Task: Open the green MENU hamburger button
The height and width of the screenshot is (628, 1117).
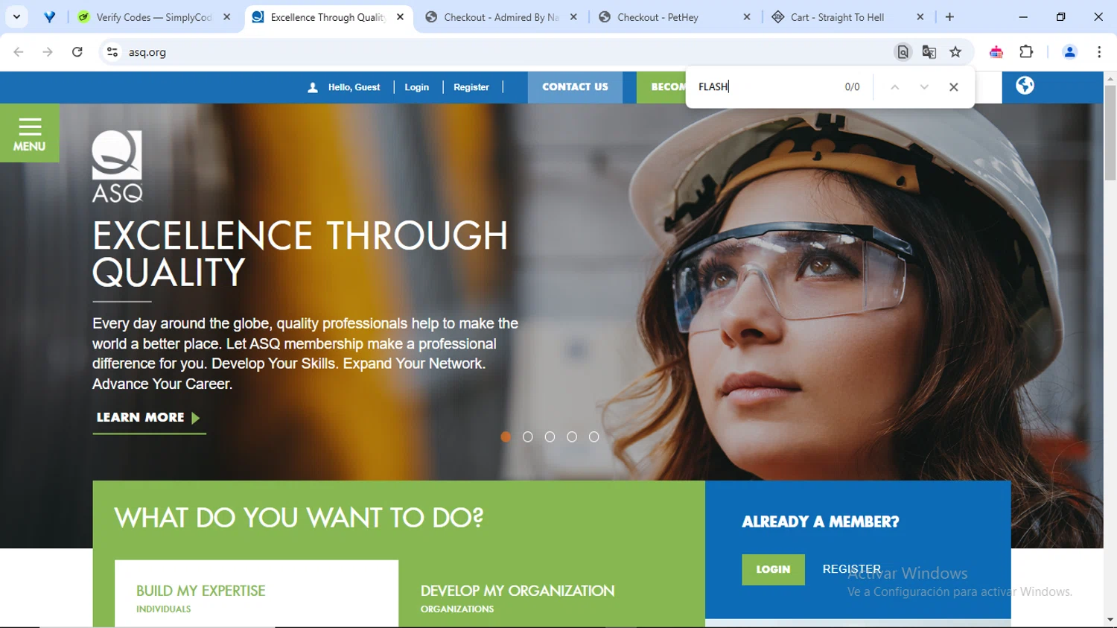Action: [30, 133]
